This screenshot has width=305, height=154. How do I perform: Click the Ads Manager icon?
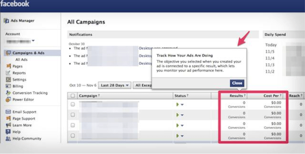tap(7, 21)
